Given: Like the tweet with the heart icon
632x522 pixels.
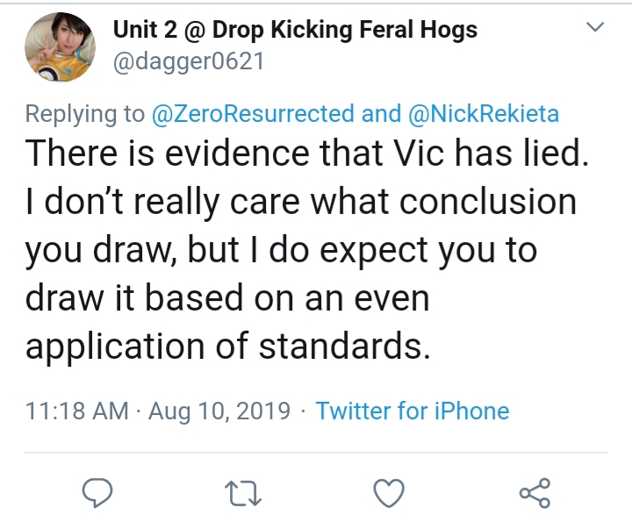Looking at the screenshot, I should pyautogui.click(x=389, y=493).
